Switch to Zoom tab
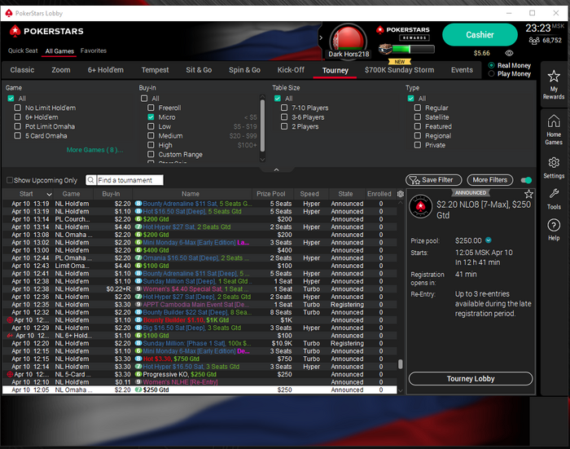 point(61,70)
